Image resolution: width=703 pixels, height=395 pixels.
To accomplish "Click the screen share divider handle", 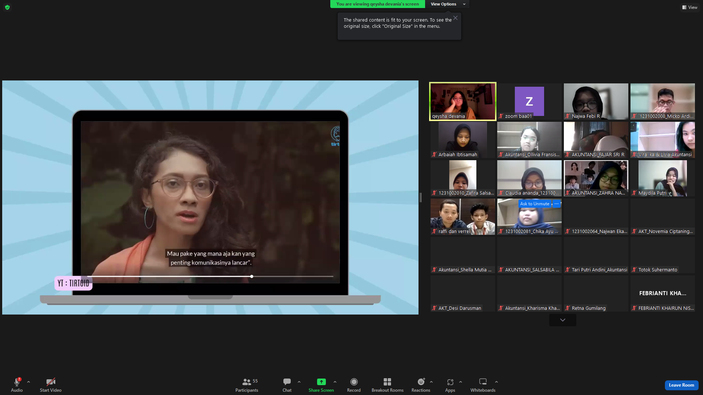I will click(x=421, y=197).
